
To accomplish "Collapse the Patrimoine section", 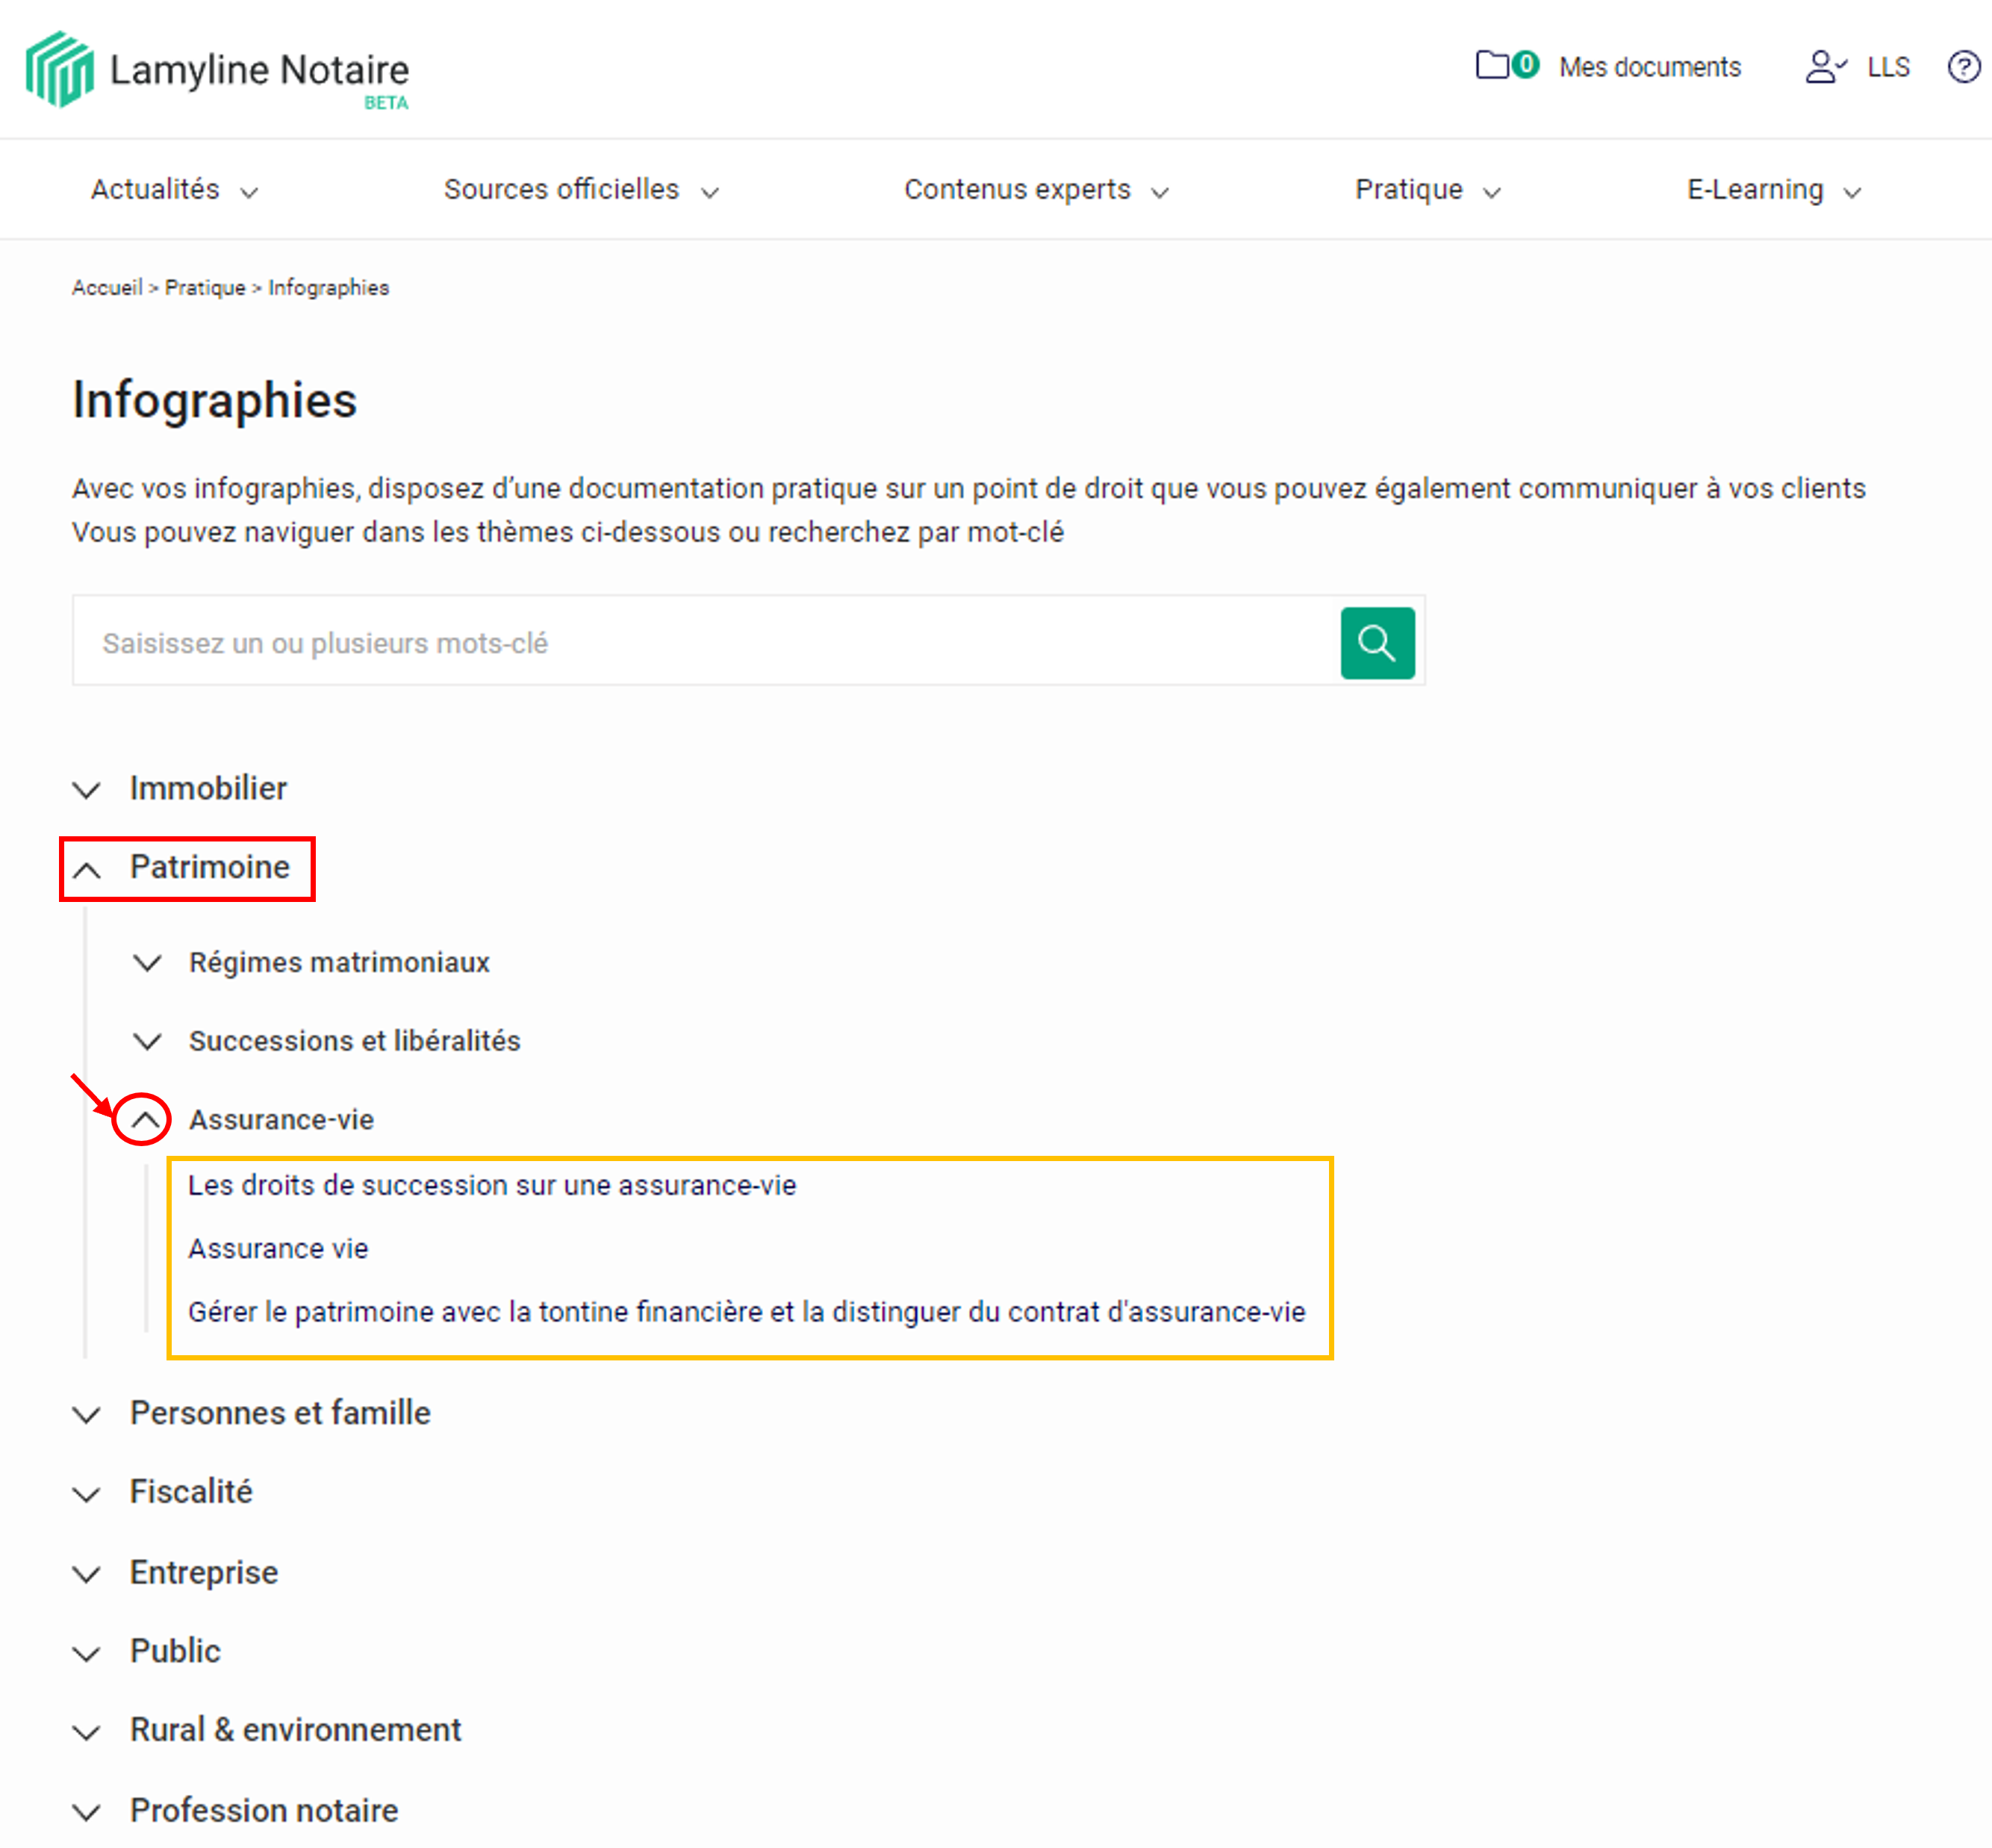I will tap(87, 869).
